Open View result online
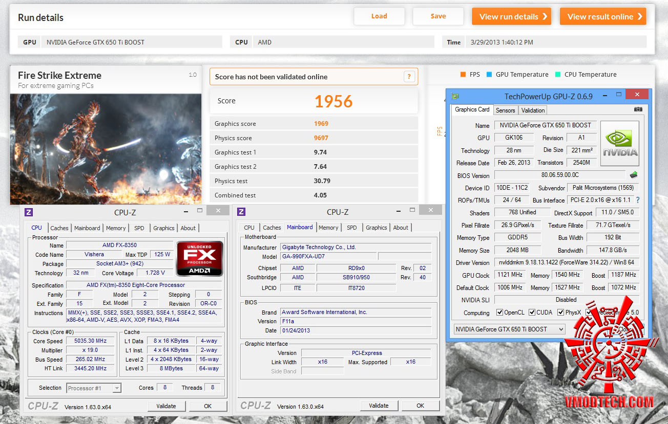Viewport: 668px width, 424px height. tap(603, 16)
